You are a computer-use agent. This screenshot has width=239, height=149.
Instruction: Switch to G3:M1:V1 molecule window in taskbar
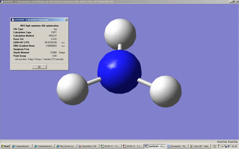pyautogui.click(x=133, y=146)
